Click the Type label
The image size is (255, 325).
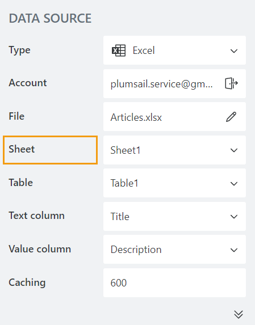click(x=19, y=50)
